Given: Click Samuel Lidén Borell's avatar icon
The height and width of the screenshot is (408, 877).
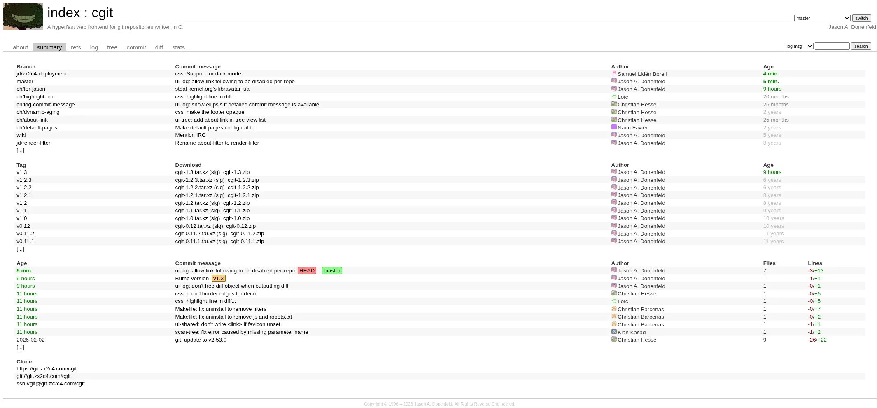Looking at the screenshot, I should [614, 74].
